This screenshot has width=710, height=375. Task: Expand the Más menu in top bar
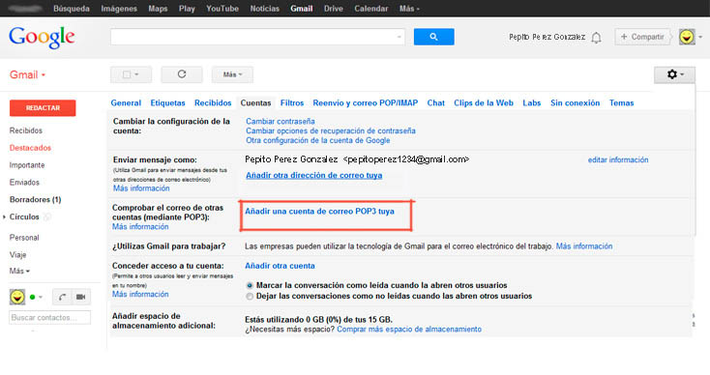[409, 8]
